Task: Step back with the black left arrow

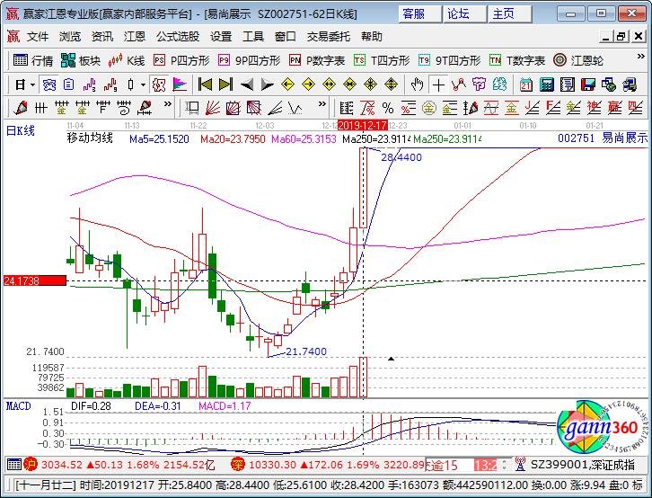Action: 247,85
